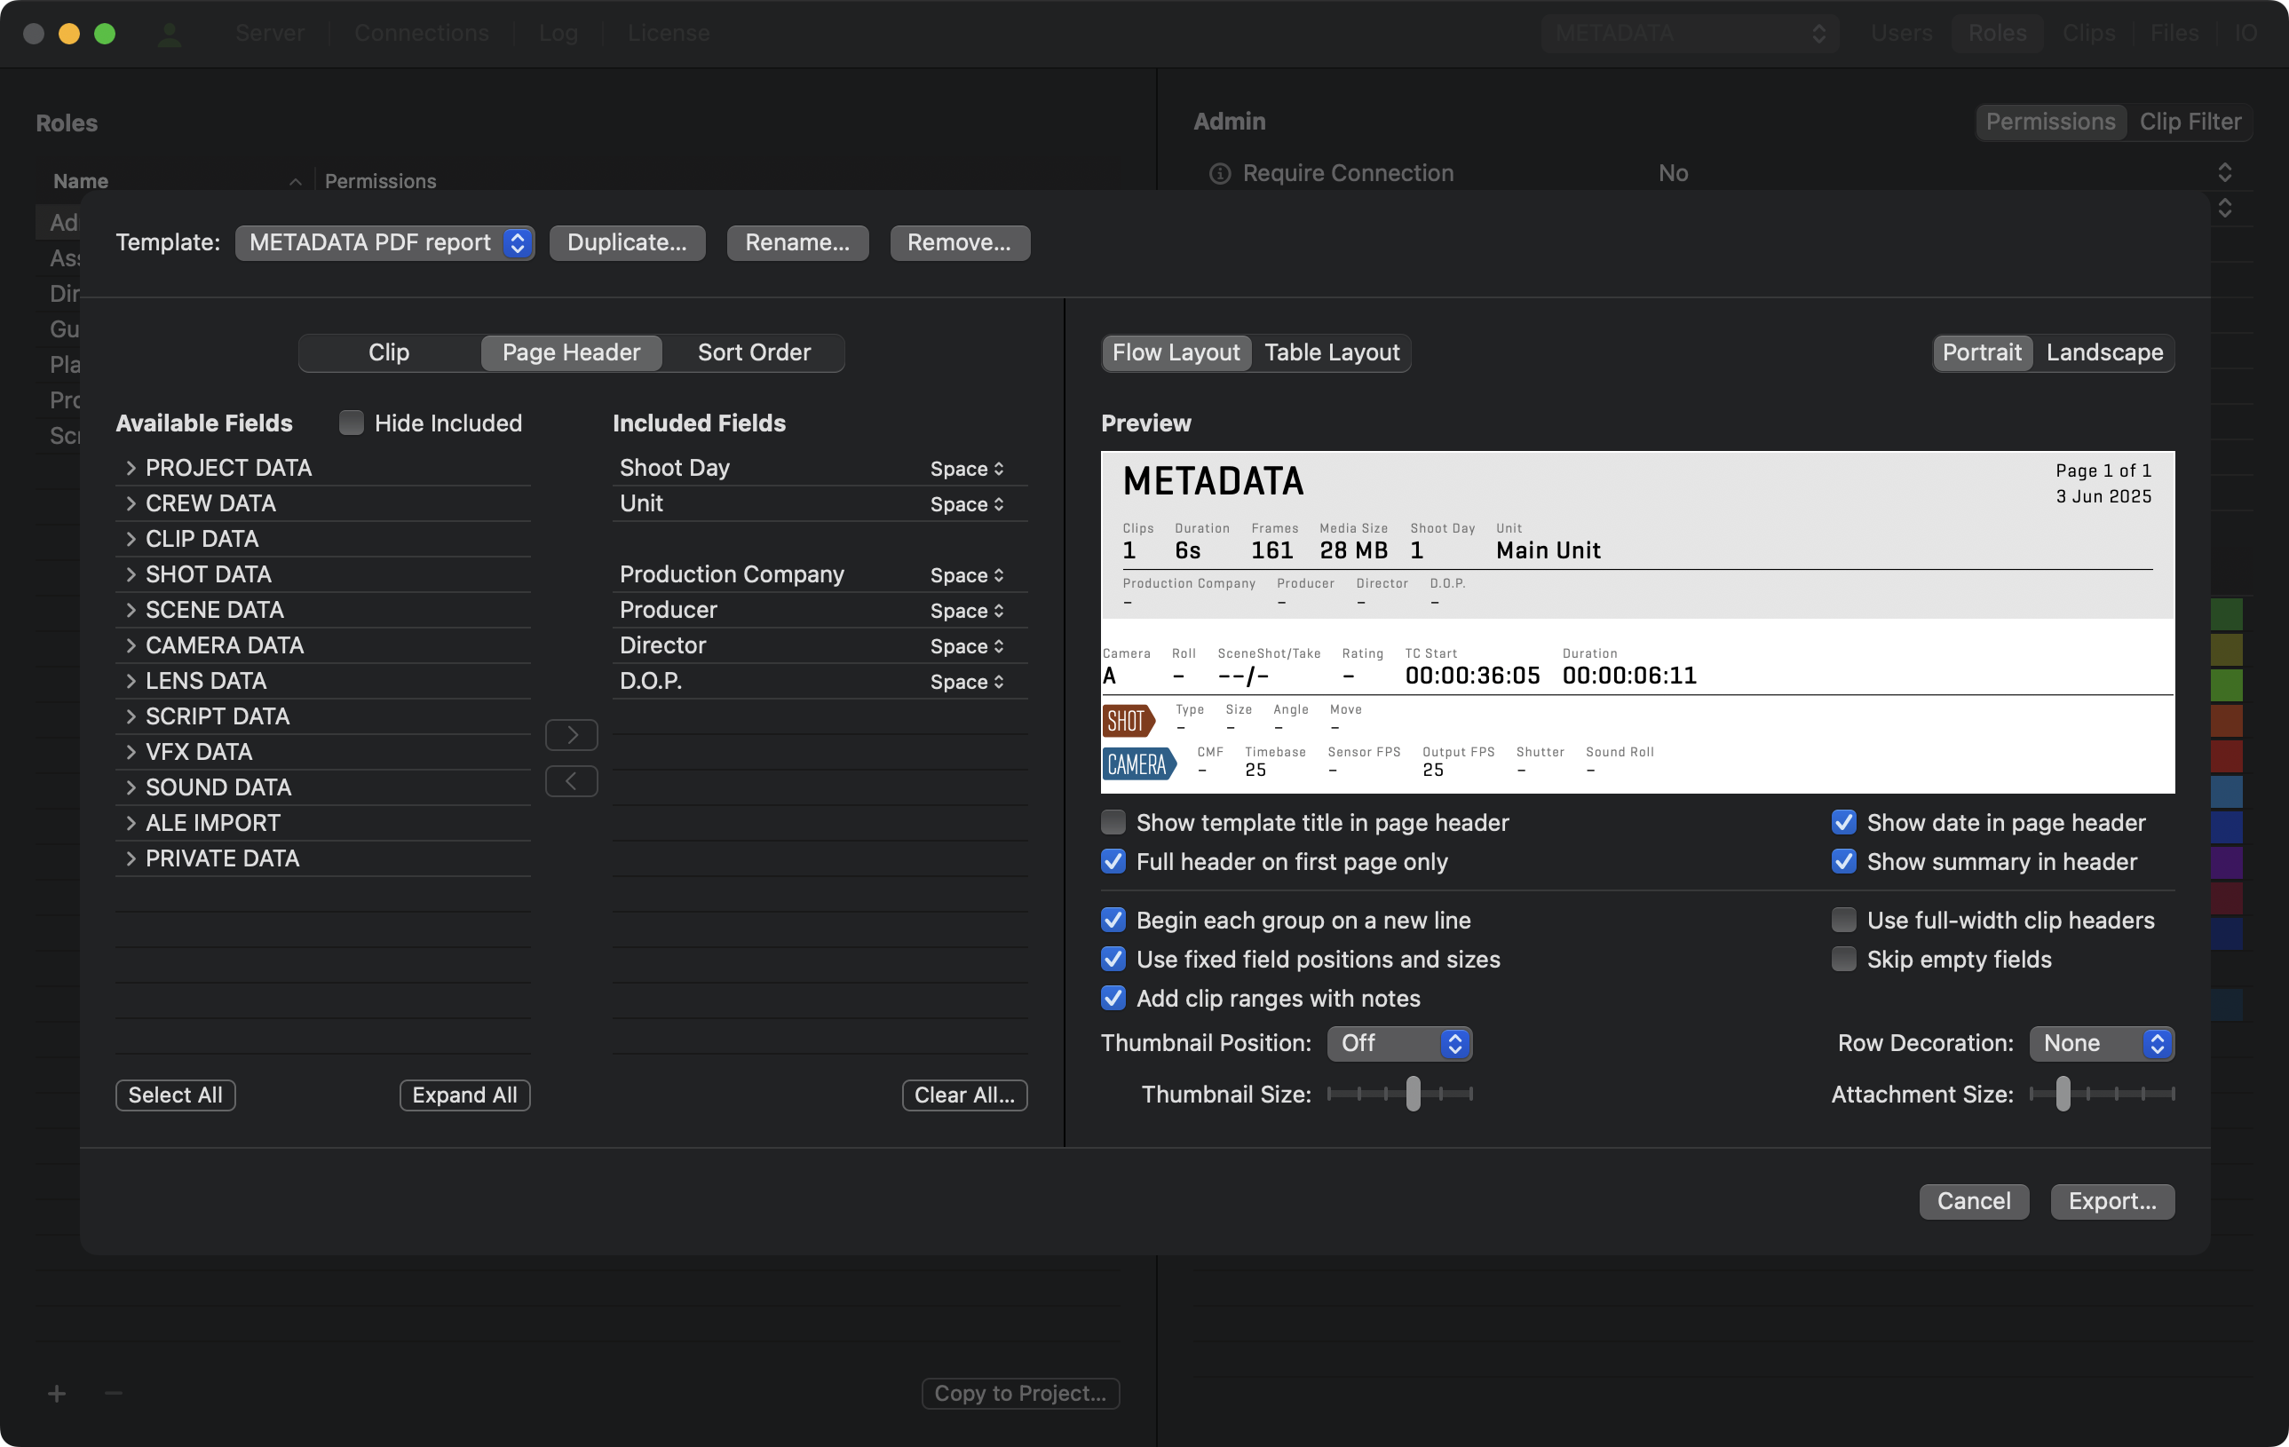Click the SHOT badge in preview
This screenshot has width=2289, height=1447.
(1128, 721)
